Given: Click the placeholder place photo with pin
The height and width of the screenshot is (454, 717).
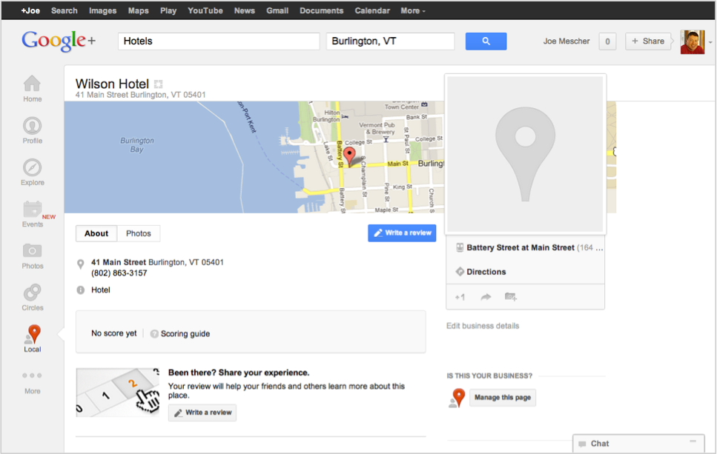Looking at the screenshot, I should click(x=526, y=154).
